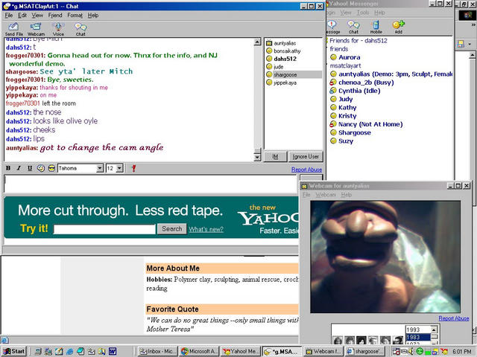Click the Add friend icon in Messenger
The image size is (477, 357).
click(x=398, y=27)
